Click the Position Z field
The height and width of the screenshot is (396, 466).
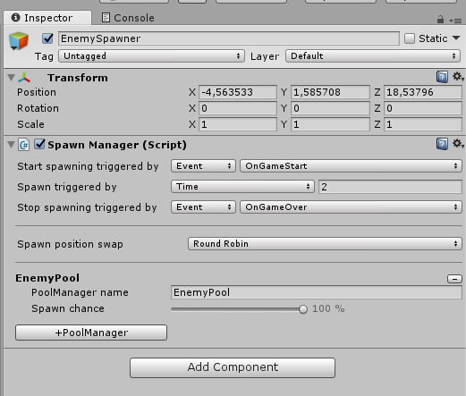tap(423, 92)
